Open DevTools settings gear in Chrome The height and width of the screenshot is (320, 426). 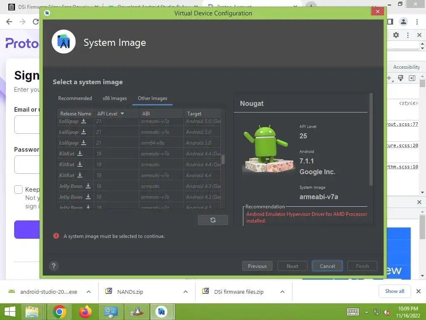(x=396, y=35)
